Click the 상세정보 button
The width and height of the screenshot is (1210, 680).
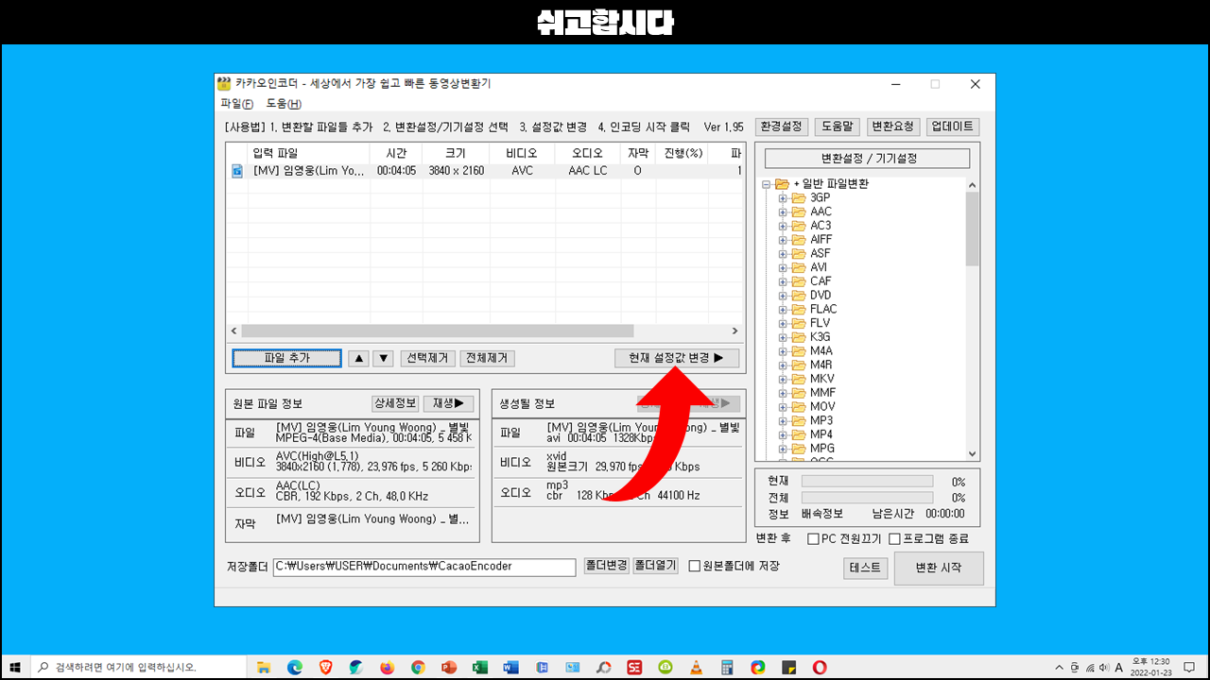(x=395, y=403)
